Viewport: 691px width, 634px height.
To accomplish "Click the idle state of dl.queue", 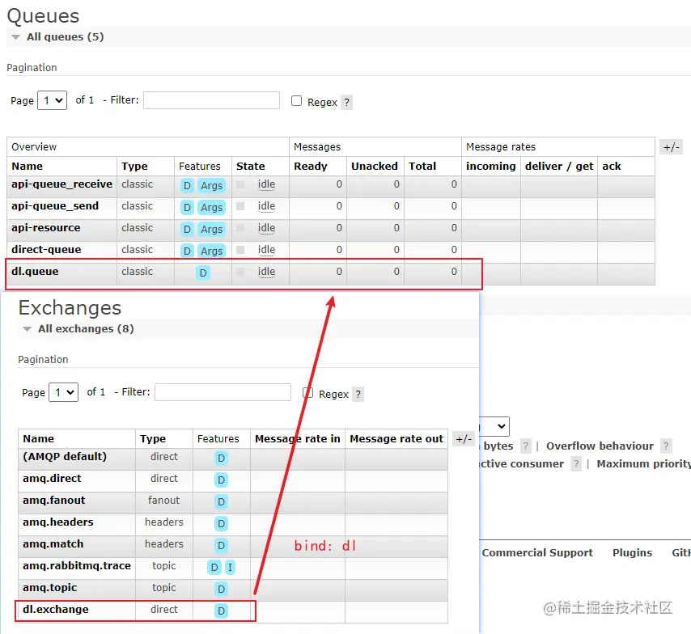I will (267, 272).
